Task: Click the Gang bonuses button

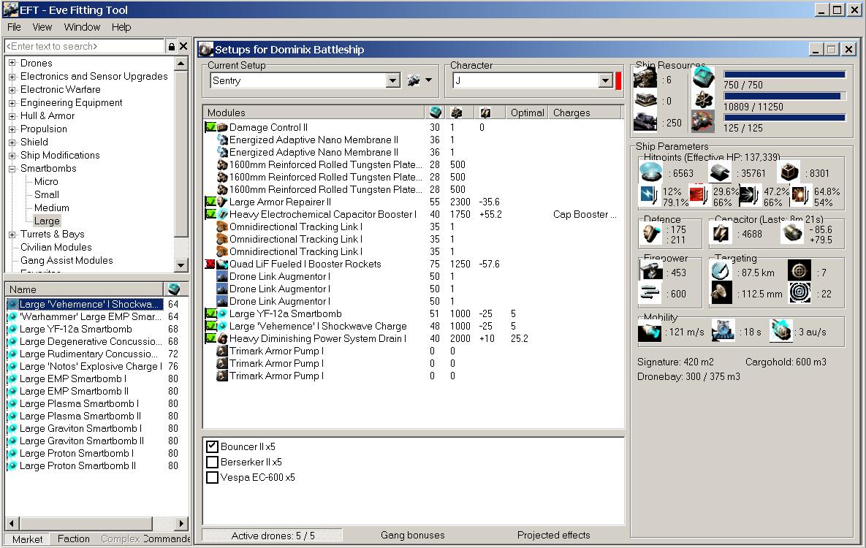Action: click(x=412, y=535)
